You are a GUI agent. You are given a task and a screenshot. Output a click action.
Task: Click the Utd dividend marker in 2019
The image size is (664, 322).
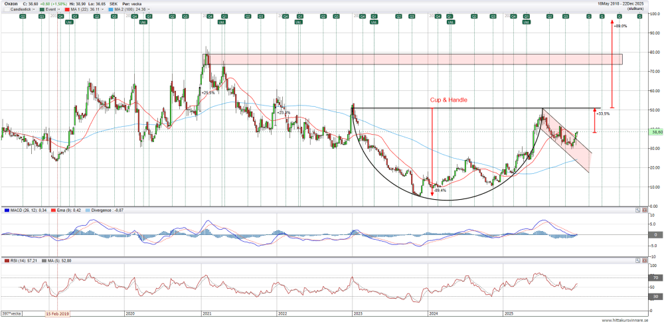pos(68,22)
